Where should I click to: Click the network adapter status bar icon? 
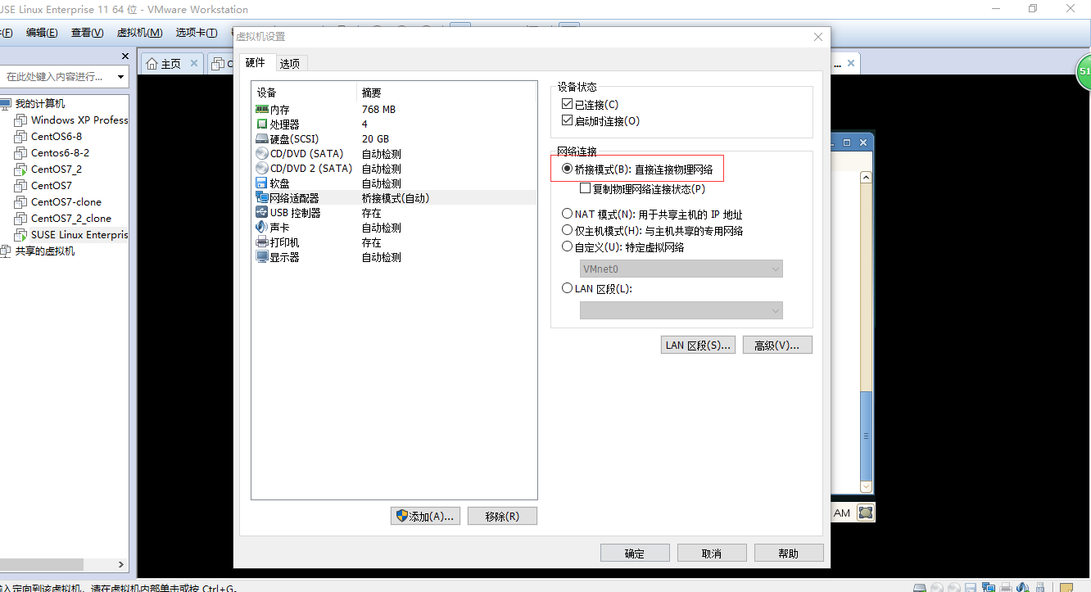988,588
